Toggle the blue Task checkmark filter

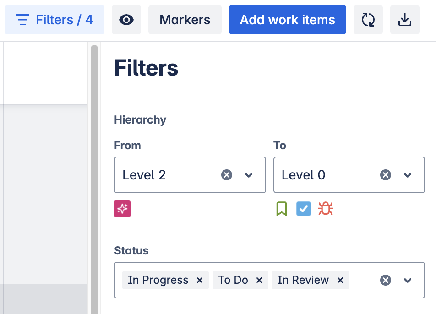click(303, 209)
